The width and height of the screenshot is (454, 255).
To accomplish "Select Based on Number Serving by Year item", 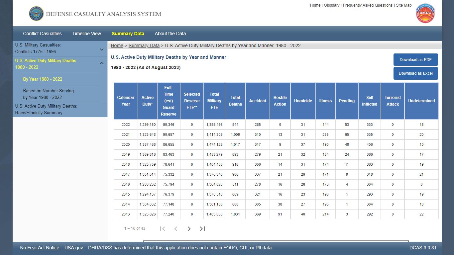I will [49, 94].
